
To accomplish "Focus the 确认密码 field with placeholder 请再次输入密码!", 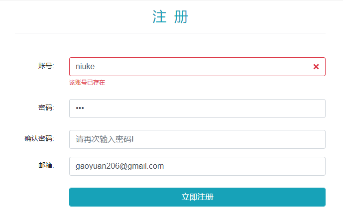I will click(x=197, y=139).
